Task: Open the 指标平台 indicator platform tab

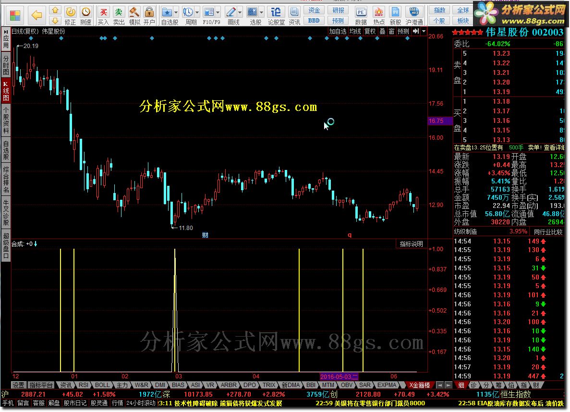Action: (41, 385)
